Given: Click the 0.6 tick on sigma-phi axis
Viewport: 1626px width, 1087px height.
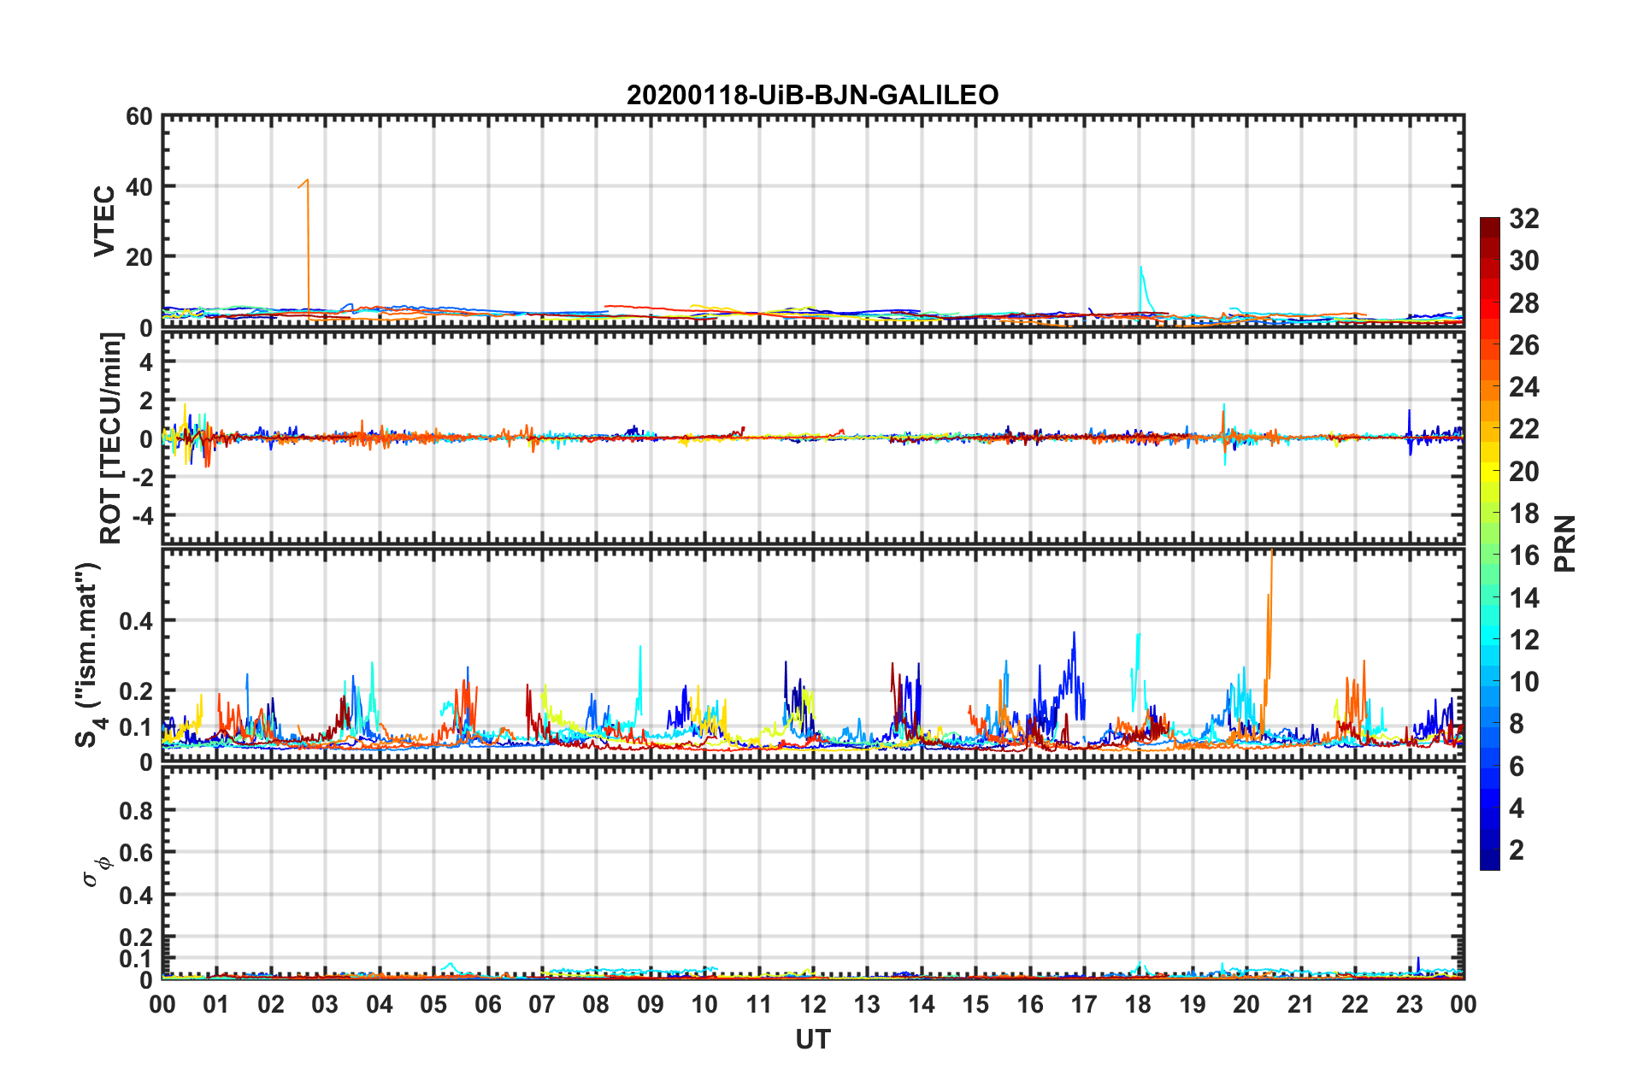Looking at the screenshot, I should pyautogui.click(x=135, y=853).
